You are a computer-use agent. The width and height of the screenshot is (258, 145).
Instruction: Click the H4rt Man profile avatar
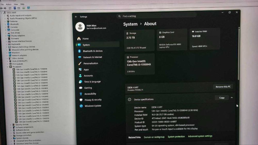pyautogui.click(x=80, y=27)
